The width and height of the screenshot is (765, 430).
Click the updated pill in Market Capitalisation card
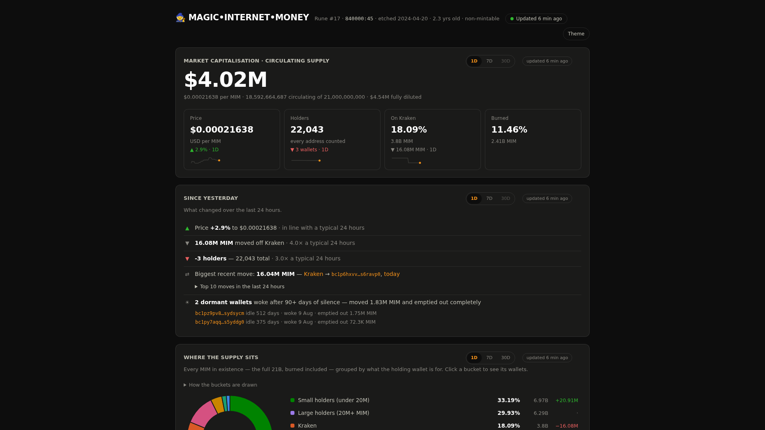click(x=547, y=61)
